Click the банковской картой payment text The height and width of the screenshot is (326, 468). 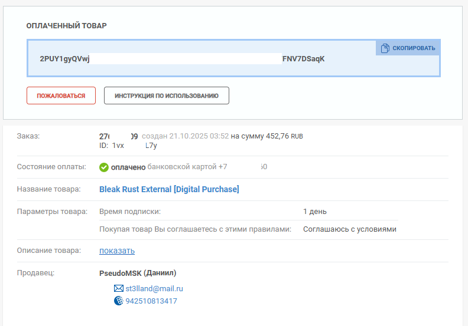coord(182,167)
